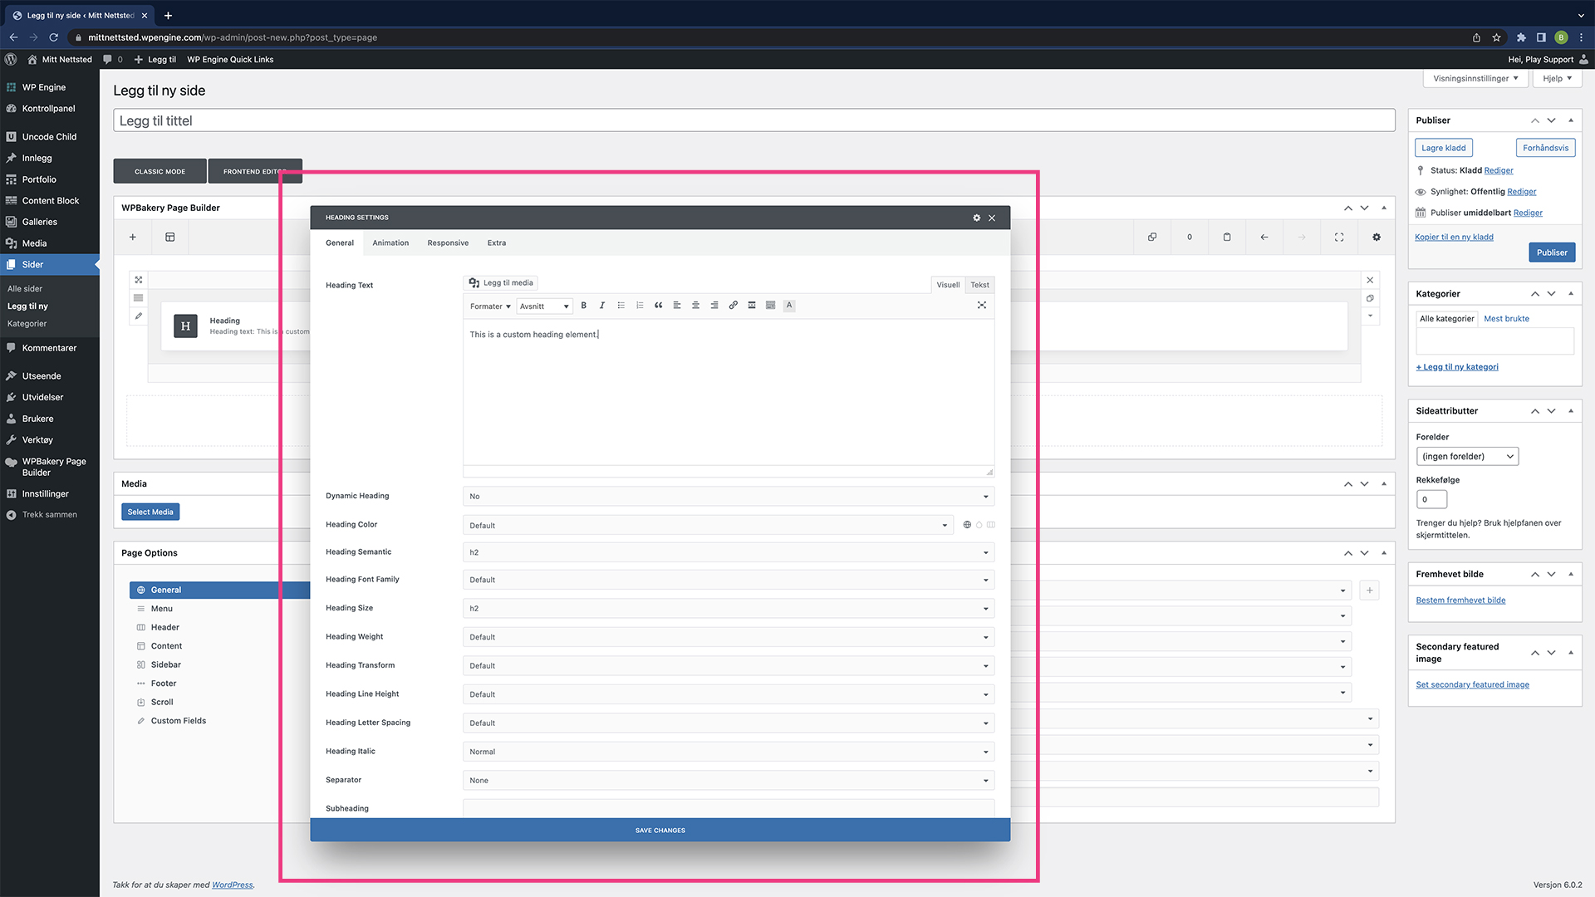Open the Heading Color dropdown

click(708, 526)
